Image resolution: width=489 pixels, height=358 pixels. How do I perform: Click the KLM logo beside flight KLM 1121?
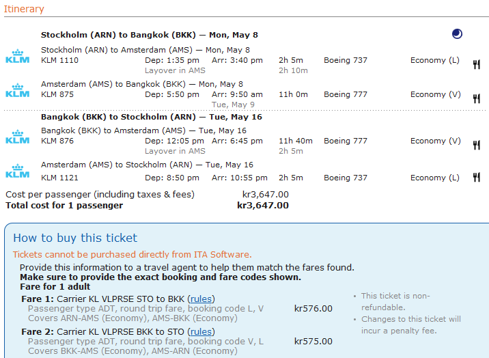click(x=17, y=171)
